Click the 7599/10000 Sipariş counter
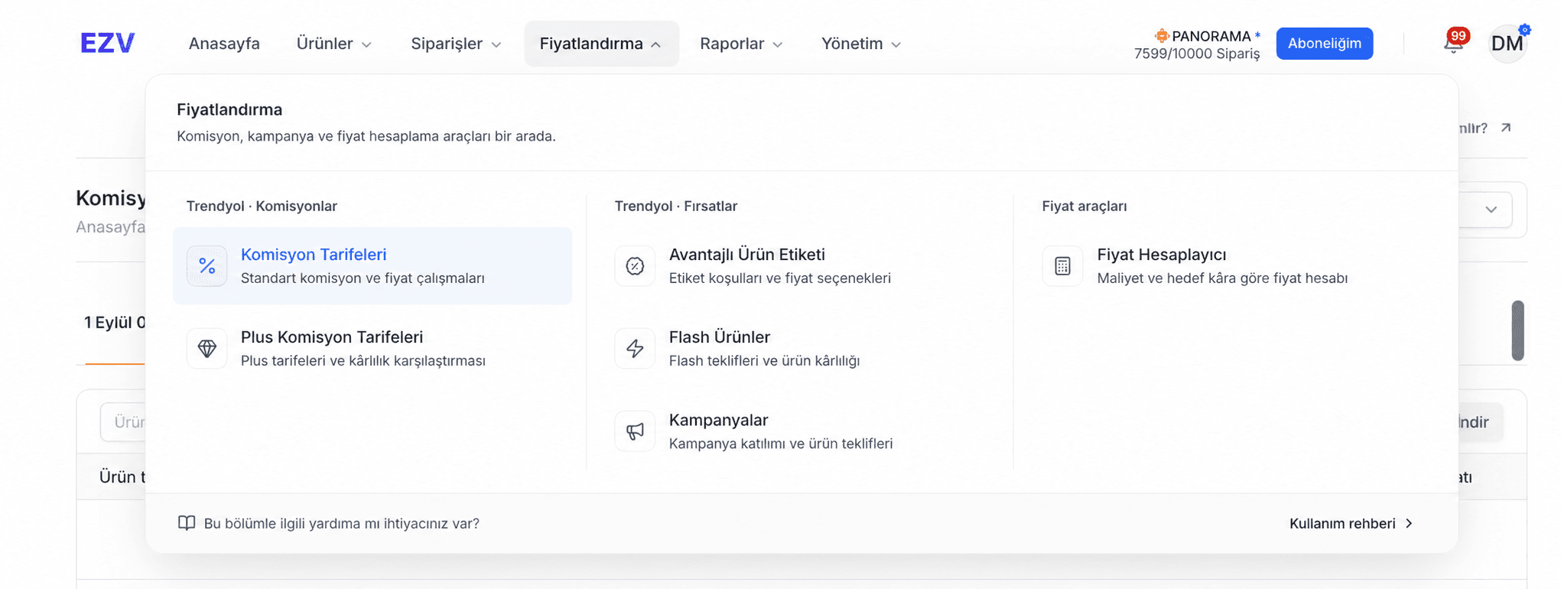The width and height of the screenshot is (1561, 589). tap(1197, 54)
